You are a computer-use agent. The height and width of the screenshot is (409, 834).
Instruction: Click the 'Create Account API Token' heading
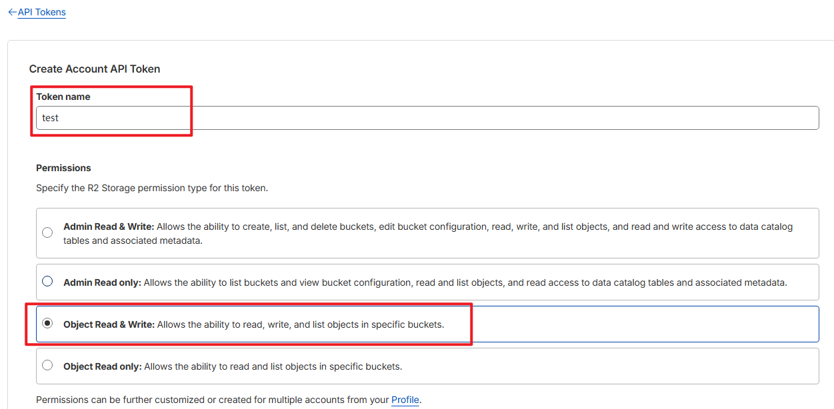pyautogui.click(x=95, y=69)
